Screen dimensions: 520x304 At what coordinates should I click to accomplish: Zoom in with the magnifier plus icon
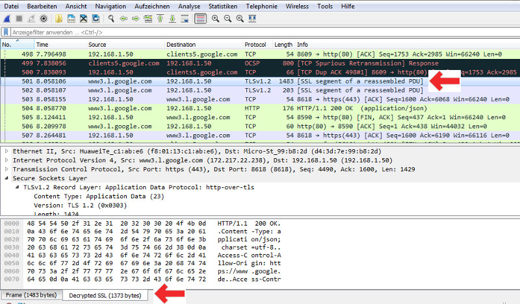pos(215,19)
